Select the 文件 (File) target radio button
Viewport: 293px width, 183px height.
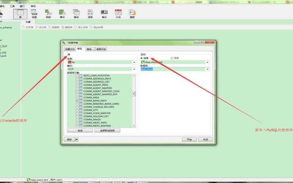tap(172, 58)
